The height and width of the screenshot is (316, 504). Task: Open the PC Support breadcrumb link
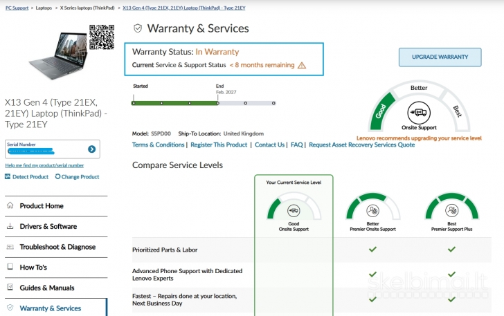17,8
